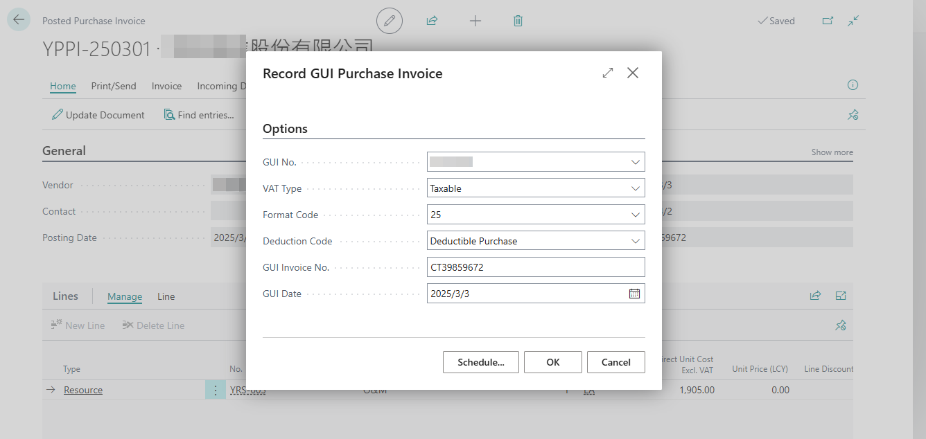Show the info factbox icon

(853, 85)
